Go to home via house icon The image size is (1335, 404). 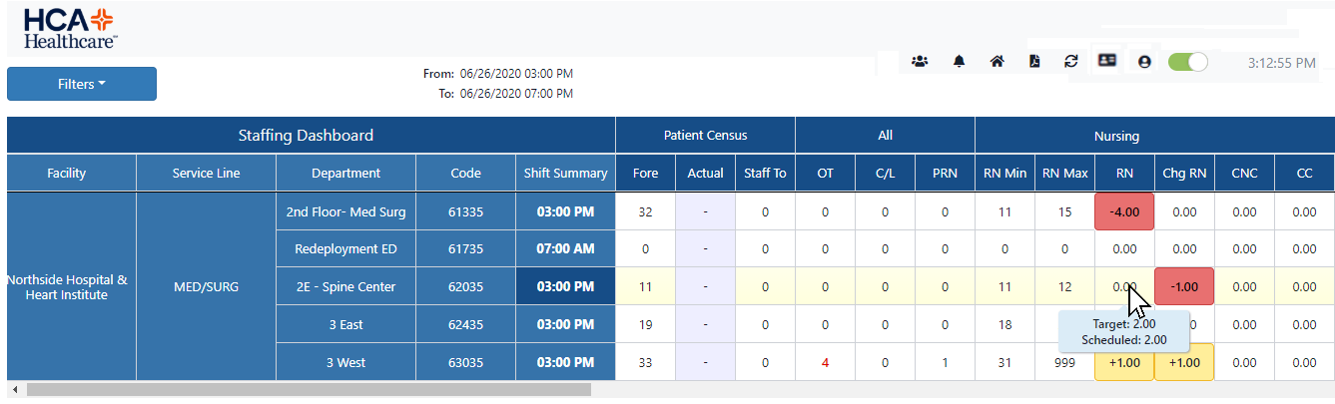pyautogui.click(x=997, y=62)
